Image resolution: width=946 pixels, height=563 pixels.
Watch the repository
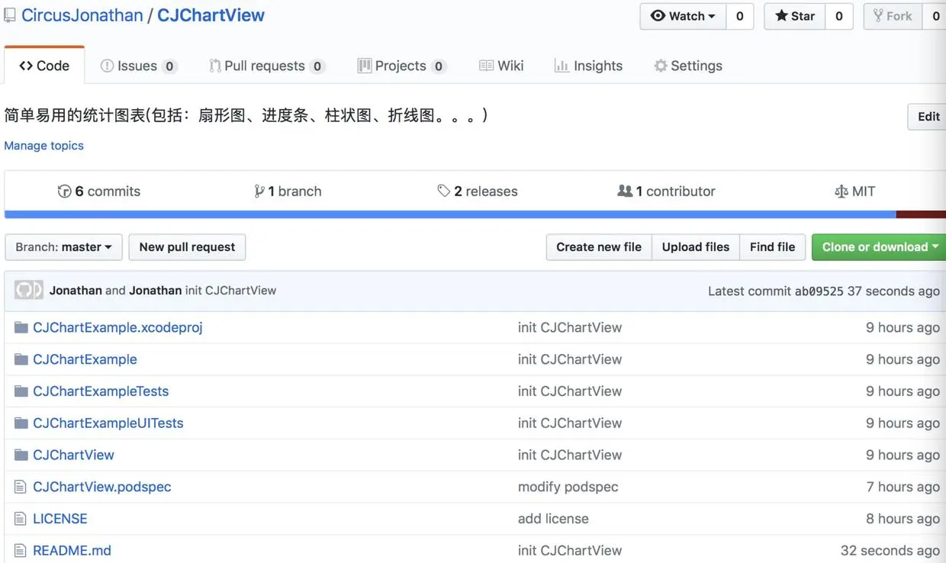[681, 16]
